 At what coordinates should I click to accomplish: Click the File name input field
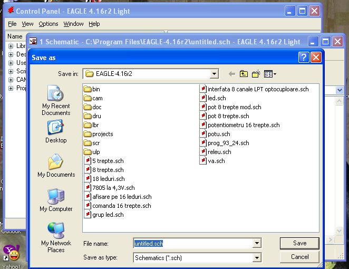click(193, 243)
